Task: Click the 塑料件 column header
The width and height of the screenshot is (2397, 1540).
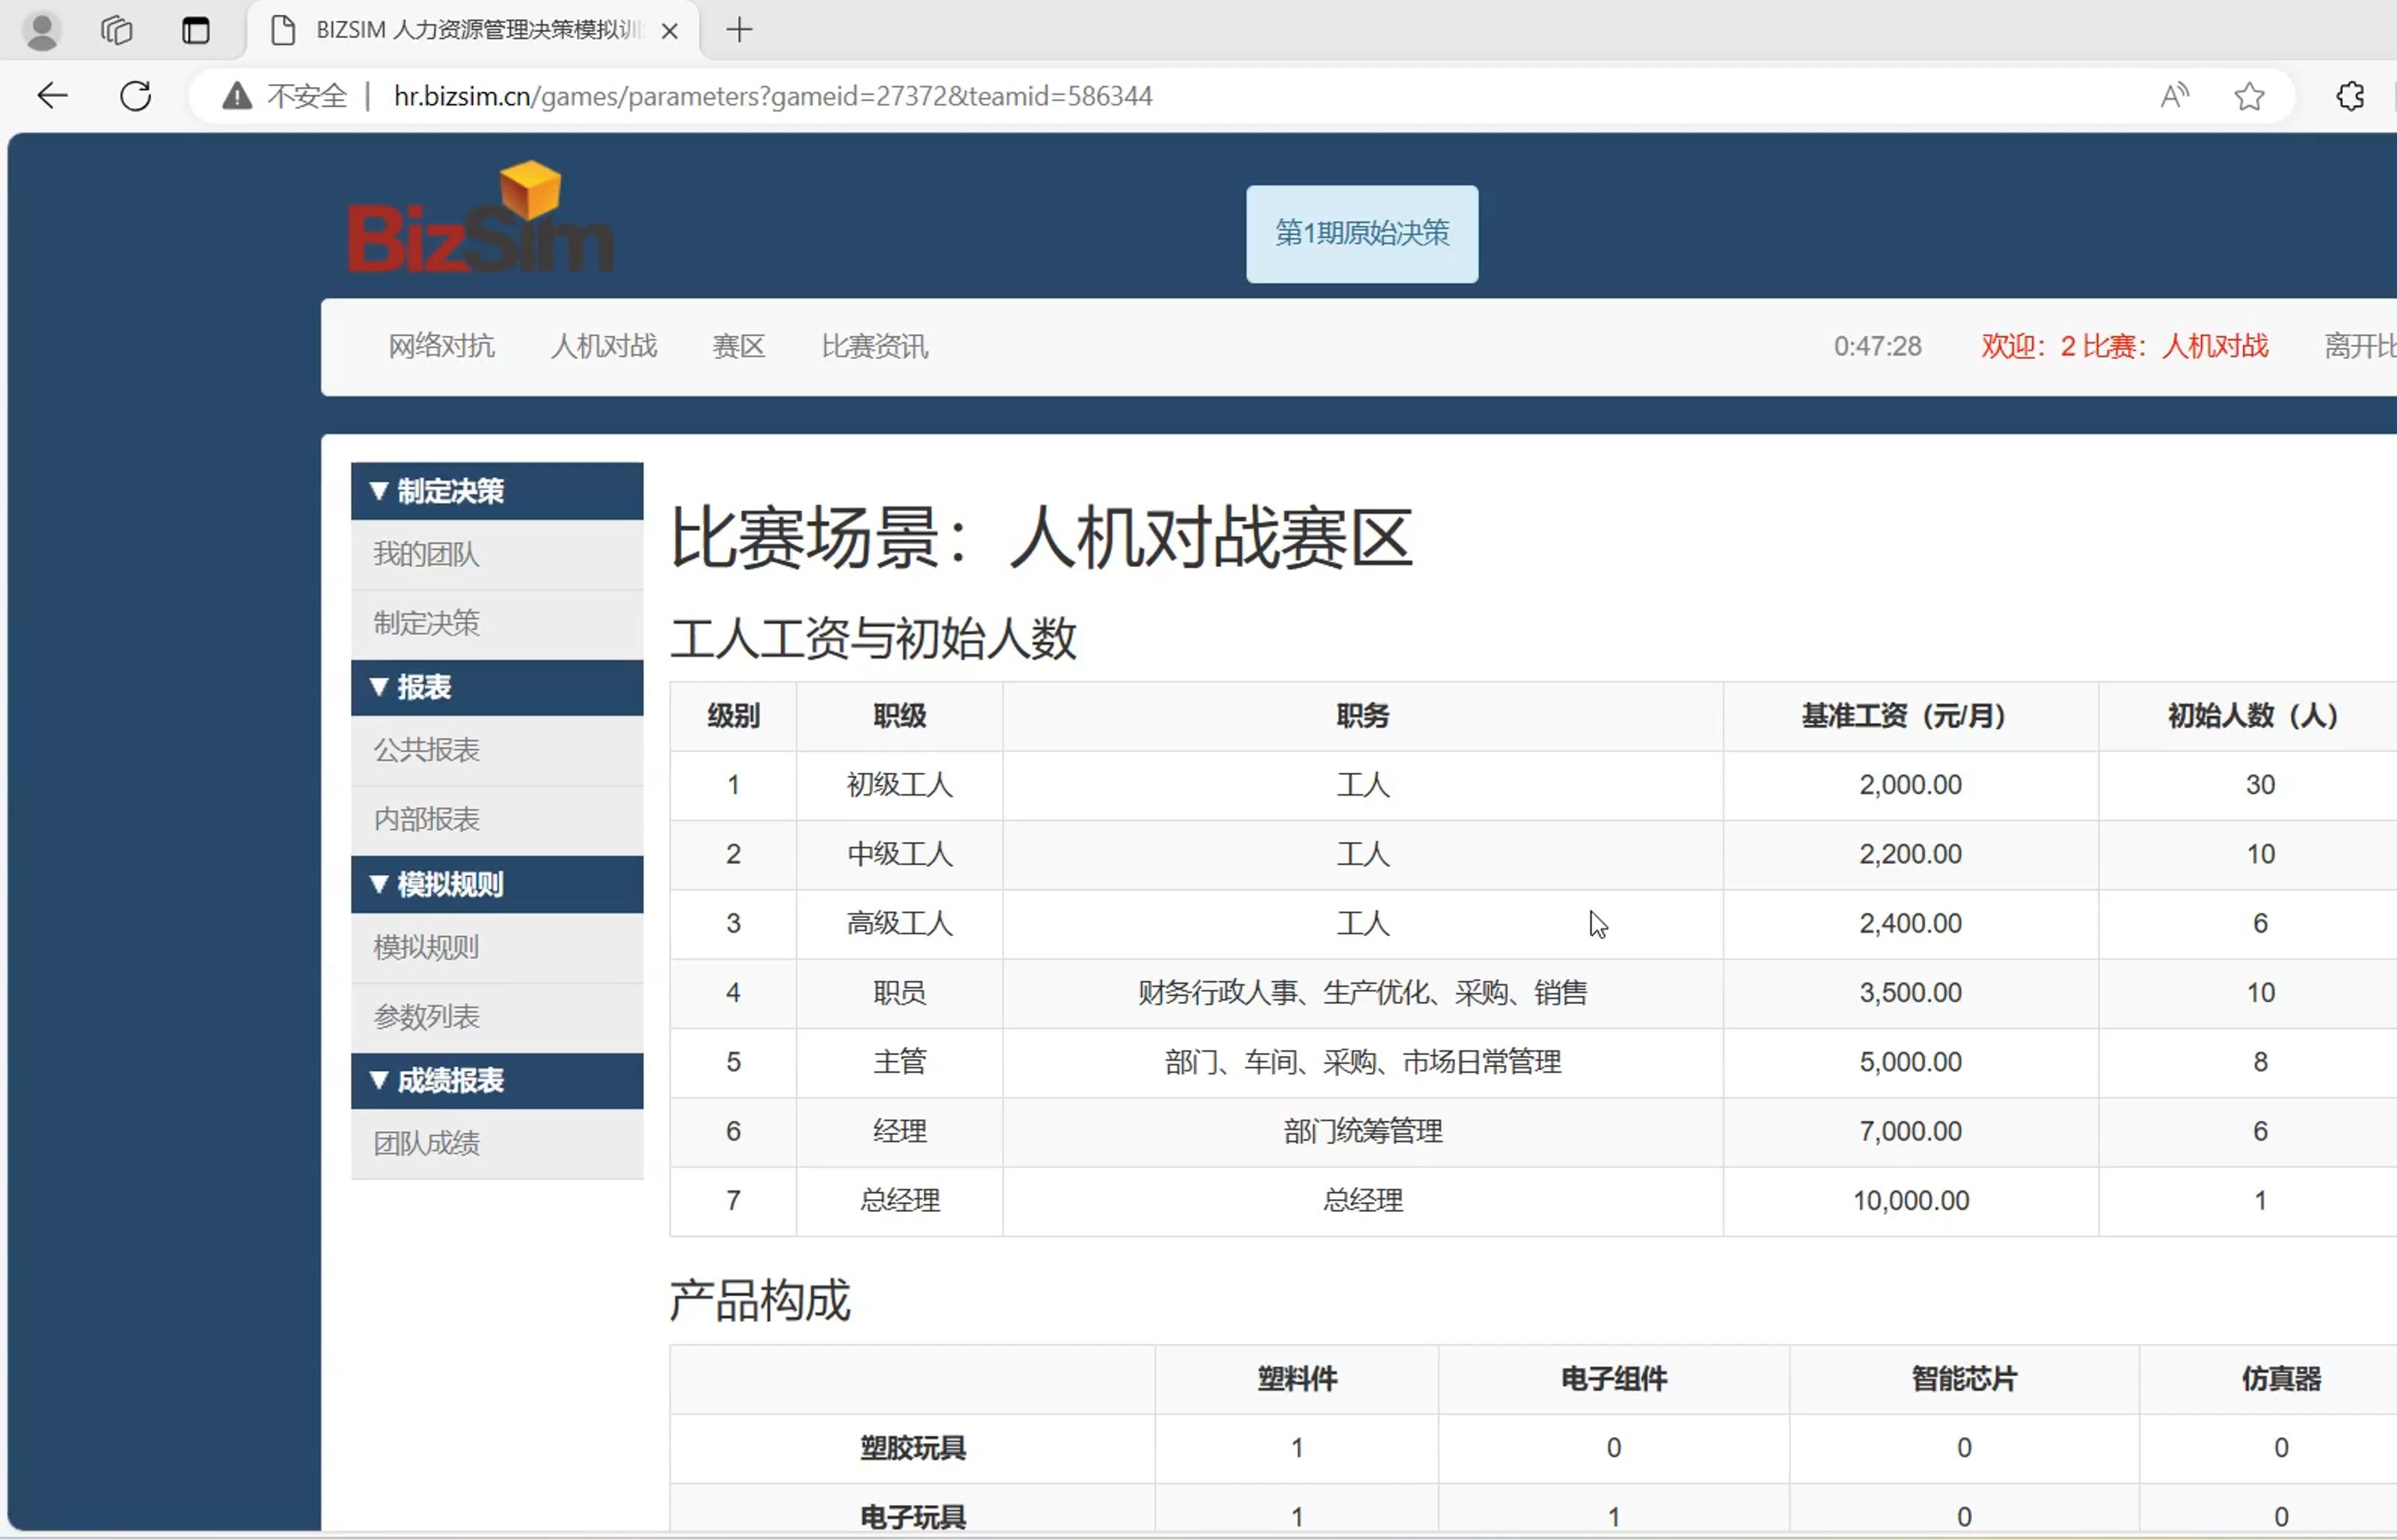Action: pyautogui.click(x=1297, y=1379)
